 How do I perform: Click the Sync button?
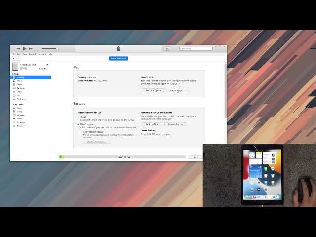click(x=196, y=157)
